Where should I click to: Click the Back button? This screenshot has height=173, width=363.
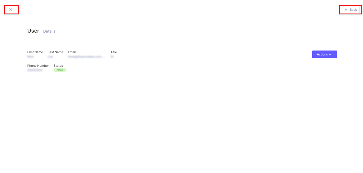click(351, 10)
